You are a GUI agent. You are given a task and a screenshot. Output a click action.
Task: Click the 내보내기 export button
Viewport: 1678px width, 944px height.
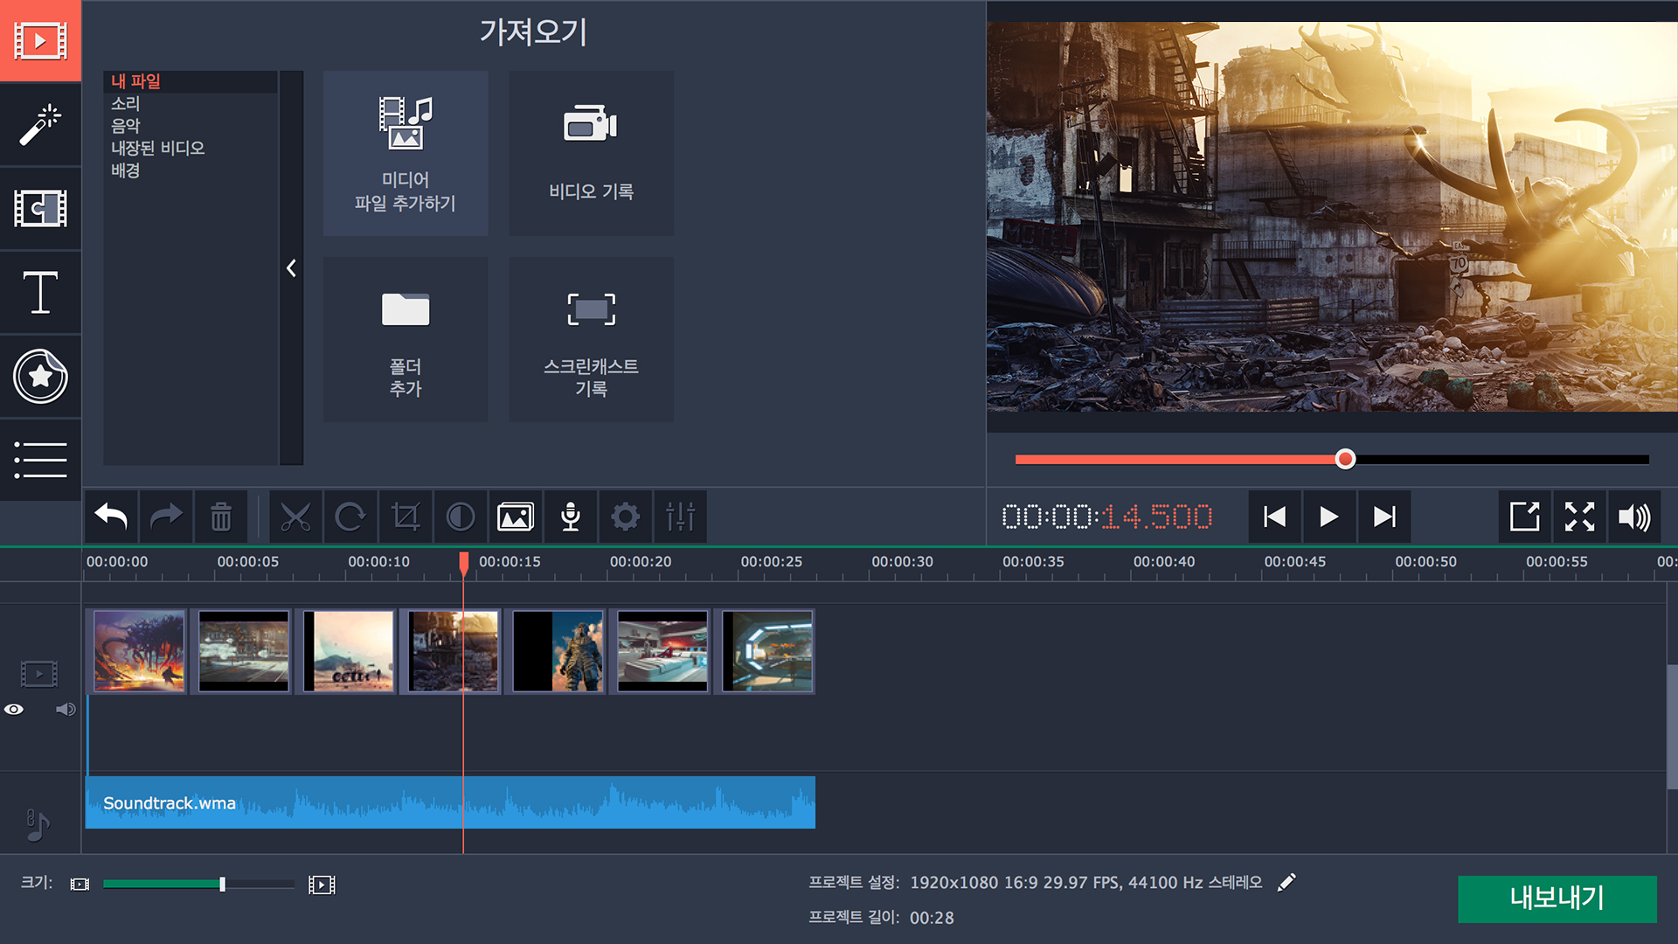point(1557,898)
